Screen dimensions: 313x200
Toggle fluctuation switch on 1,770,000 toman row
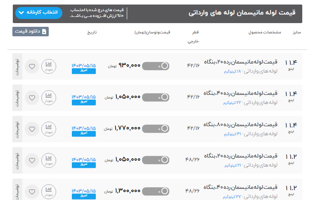(155, 129)
